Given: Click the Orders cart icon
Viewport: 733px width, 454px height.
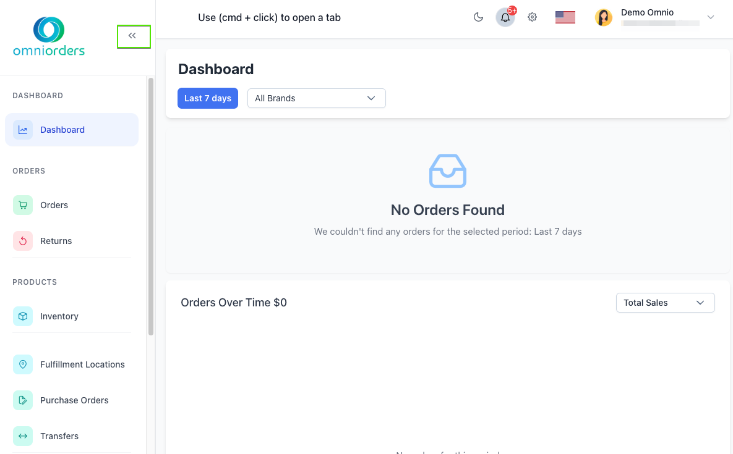Looking at the screenshot, I should (x=23, y=205).
